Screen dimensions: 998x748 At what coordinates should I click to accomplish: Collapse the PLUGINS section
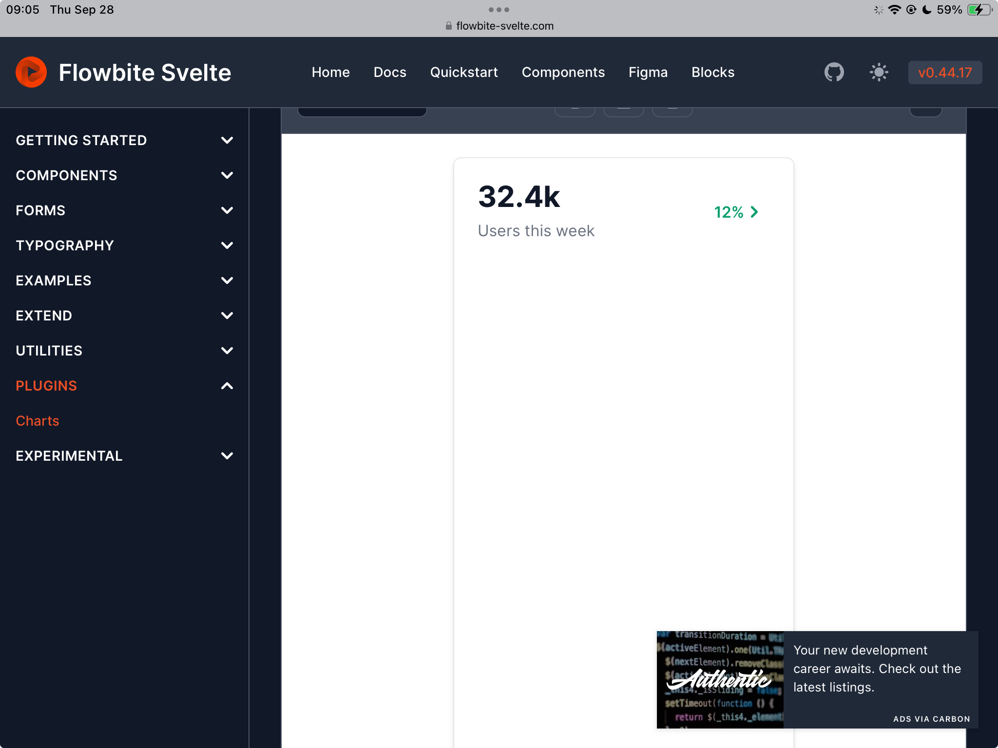46,385
